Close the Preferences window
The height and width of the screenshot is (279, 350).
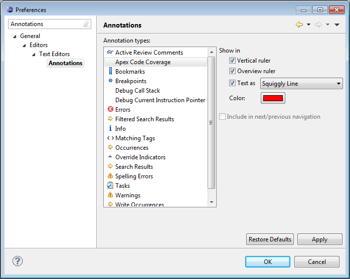pos(336,10)
